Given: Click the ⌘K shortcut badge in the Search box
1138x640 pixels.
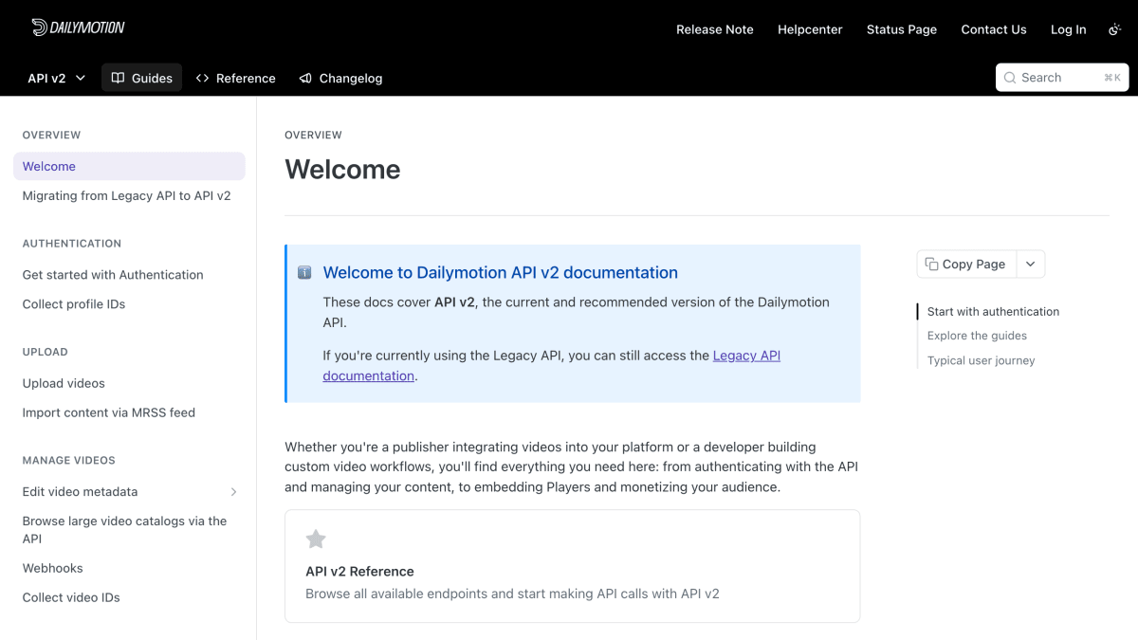Looking at the screenshot, I should (1112, 78).
